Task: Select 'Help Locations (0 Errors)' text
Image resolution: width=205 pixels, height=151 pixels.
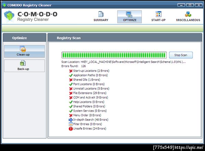Action: pos(89,102)
